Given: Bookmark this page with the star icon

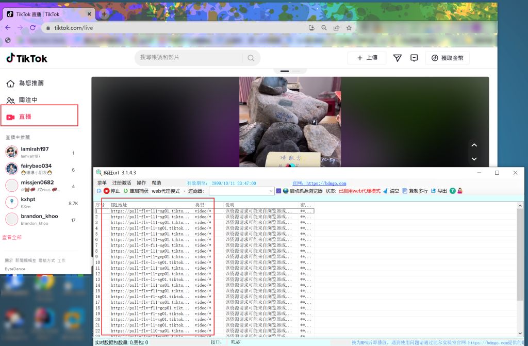Looking at the screenshot, I should pyautogui.click(x=349, y=28).
